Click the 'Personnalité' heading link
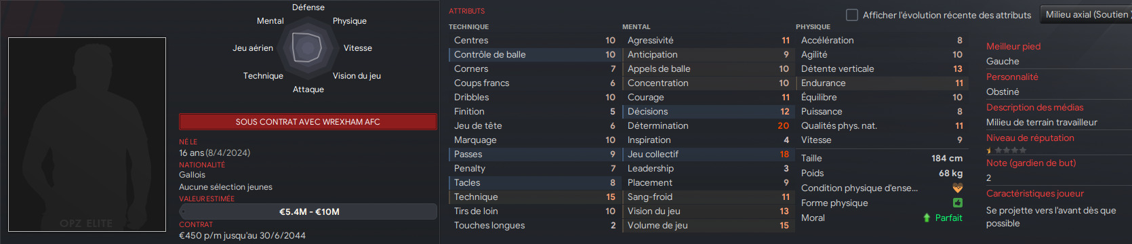This screenshot has width=1132, height=244. click(1012, 77)
